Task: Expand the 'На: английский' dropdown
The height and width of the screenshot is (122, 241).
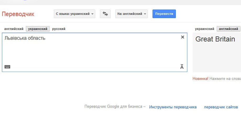Action: pos(131,14)
